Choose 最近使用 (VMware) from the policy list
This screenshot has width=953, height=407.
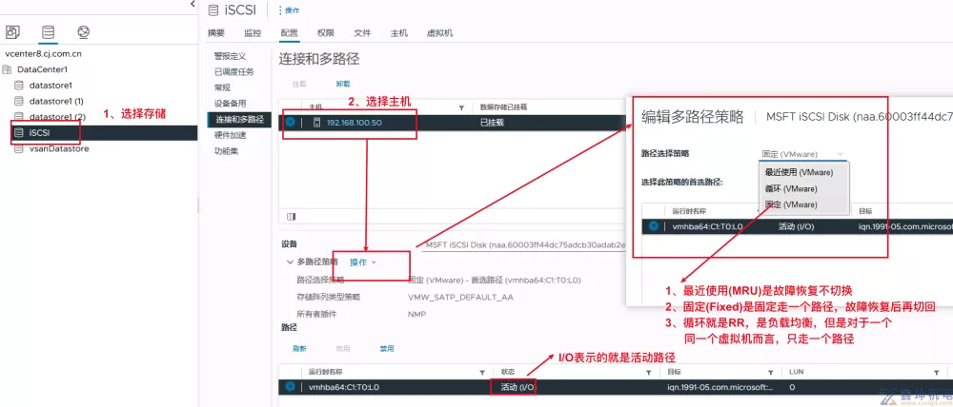pyautogui.click(x=799, y=172)
